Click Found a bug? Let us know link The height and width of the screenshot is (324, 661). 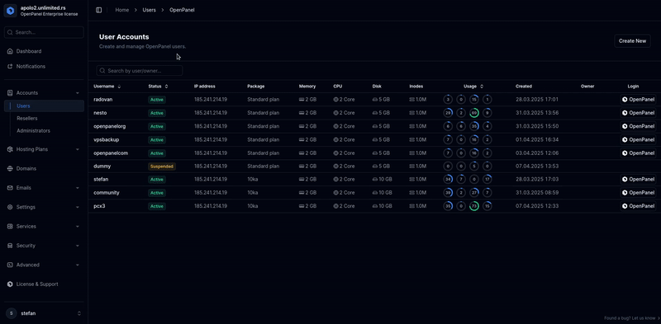click(632, 318)
